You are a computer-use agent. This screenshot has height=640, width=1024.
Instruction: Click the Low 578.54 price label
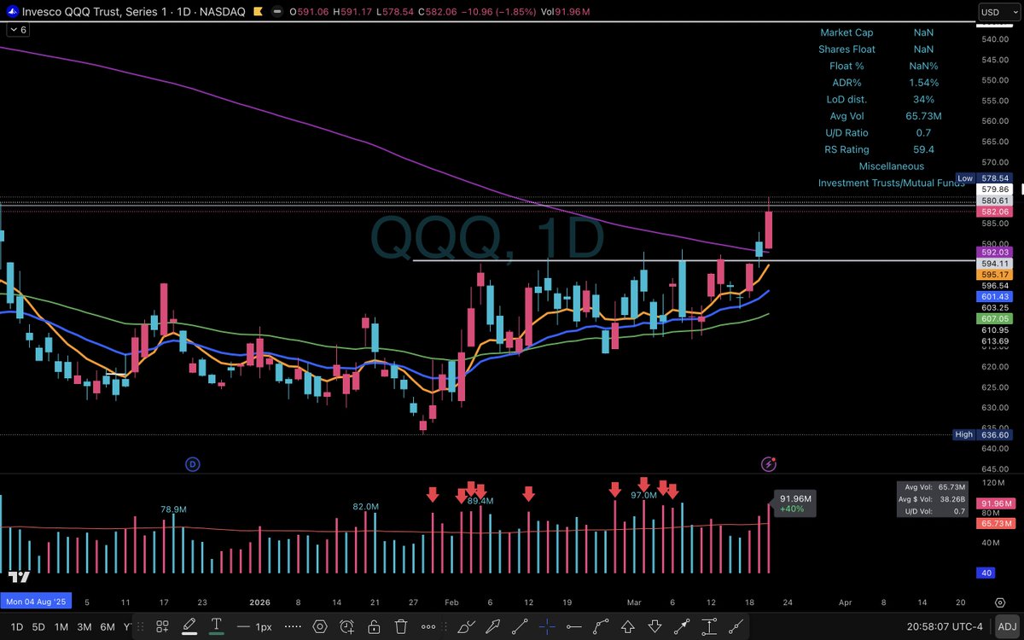984,178
